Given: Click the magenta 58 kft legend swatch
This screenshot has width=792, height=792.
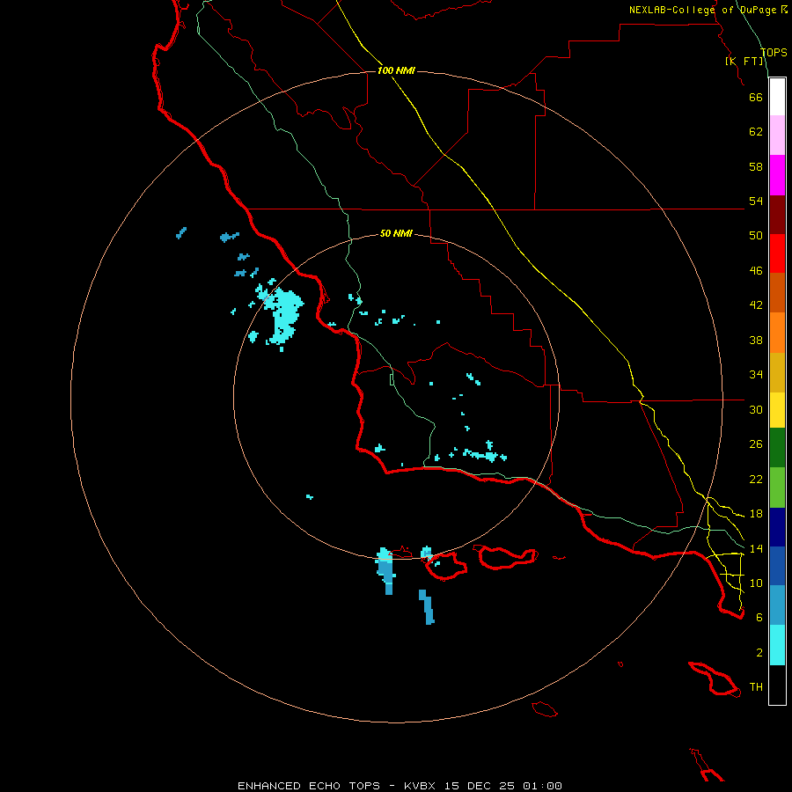Looking at the screenshot, I should (777, 175).
